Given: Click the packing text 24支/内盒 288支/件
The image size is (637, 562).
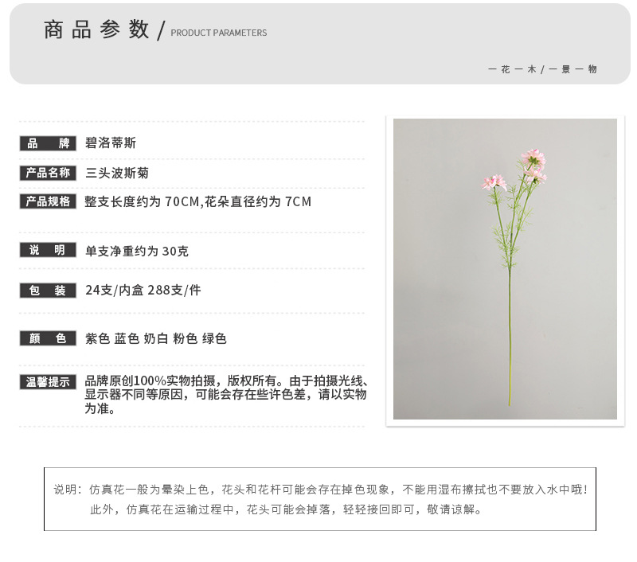Looking at the screenshot, I should tap(143, 290).
